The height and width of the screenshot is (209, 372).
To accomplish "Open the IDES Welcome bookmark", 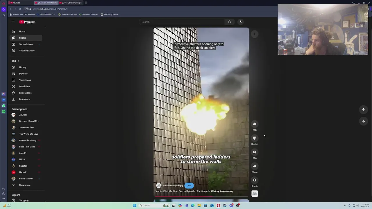I will click(28, 15).
